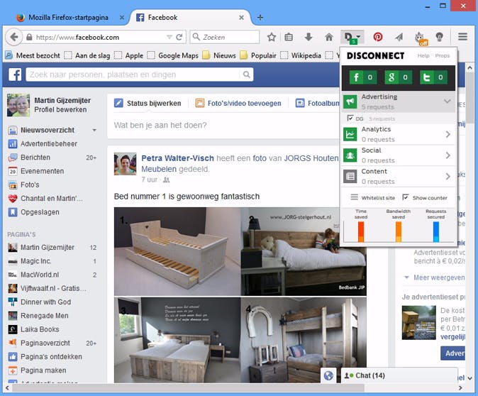
Task: Click the paper plane send icon
Action: pyautogui.click(x=399, y=37)
